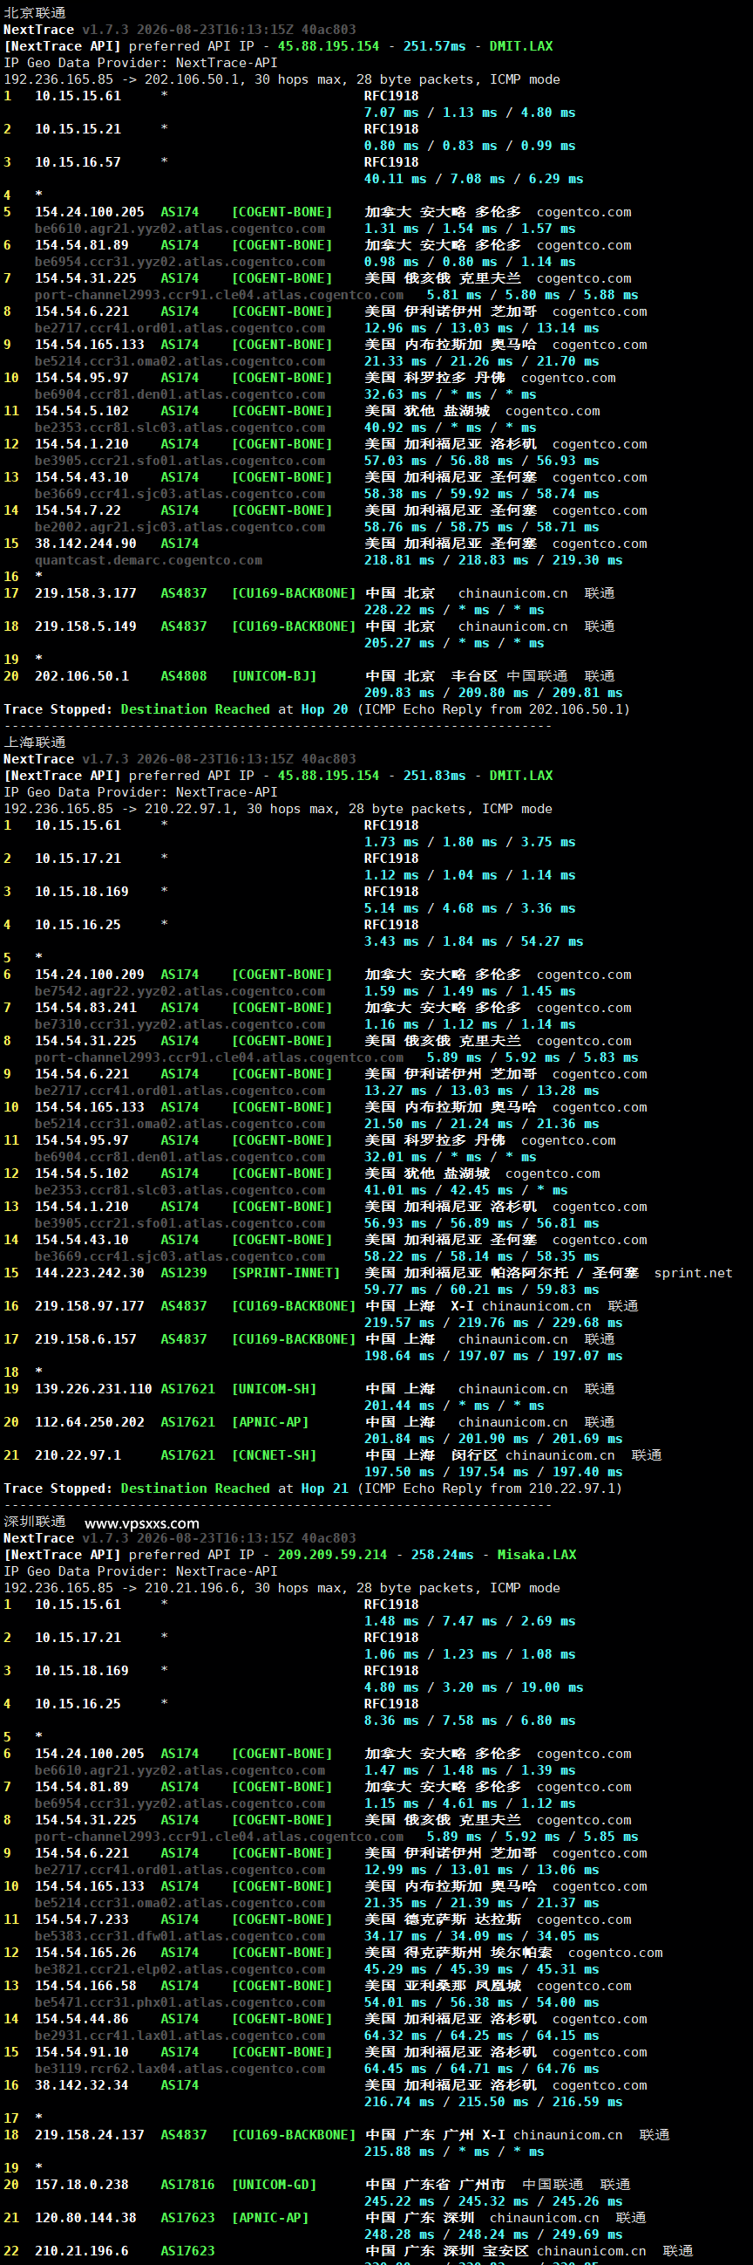
Task: Select hop IP 154.54.44.86
Action: 81,2019
